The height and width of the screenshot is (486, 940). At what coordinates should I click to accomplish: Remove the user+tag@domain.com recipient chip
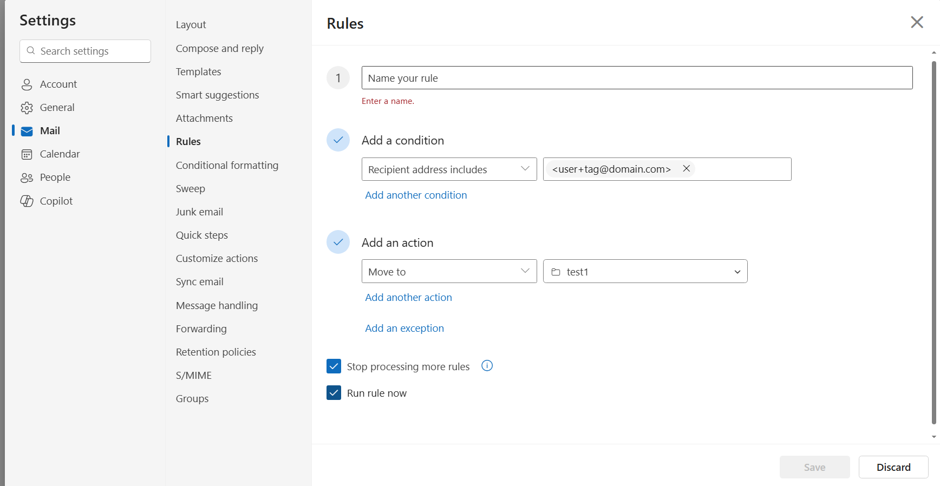[x=686, y=169]
